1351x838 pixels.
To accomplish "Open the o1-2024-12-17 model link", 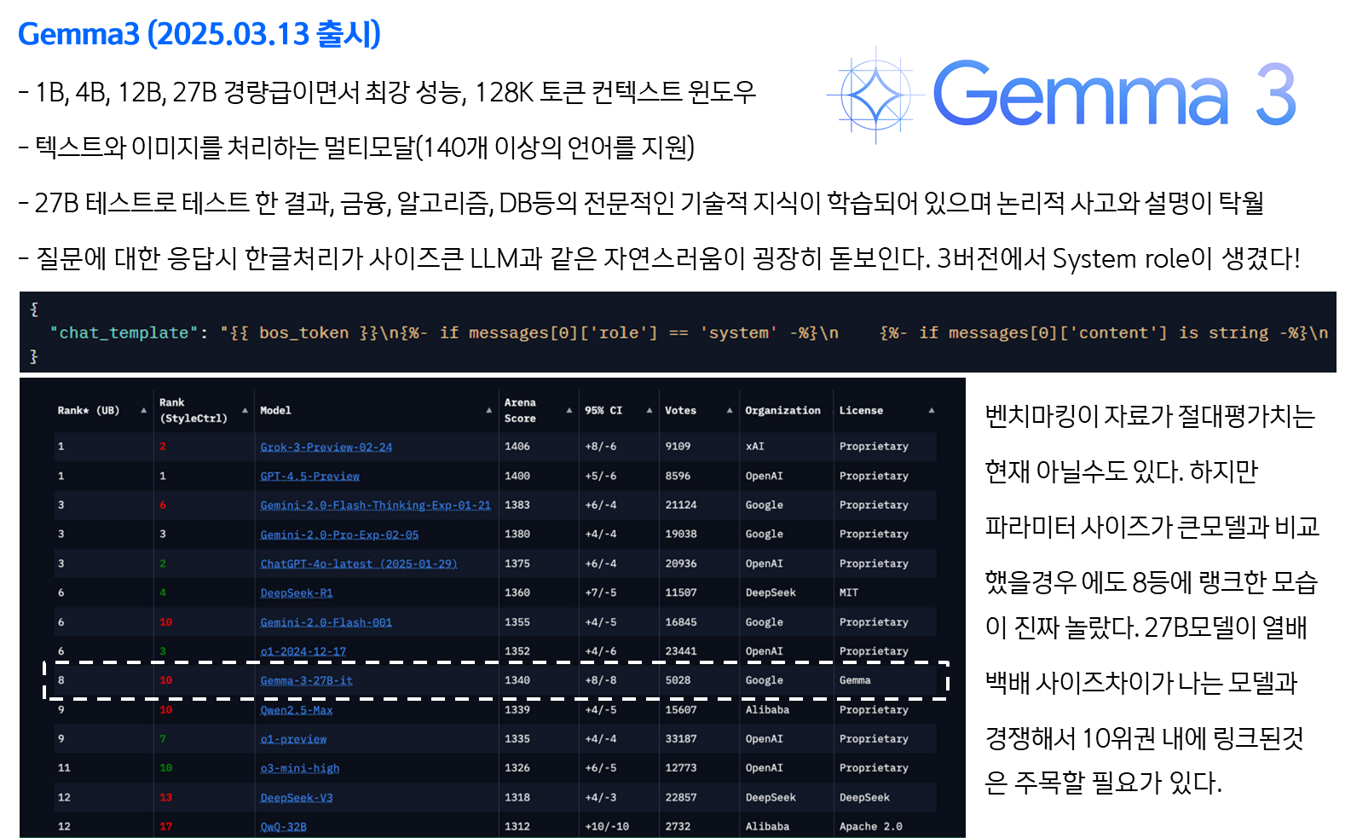I will click(303, 652).
